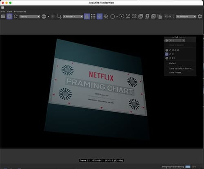Select the crop region tool
Screen dimensions: 204x169
point(59,16)
